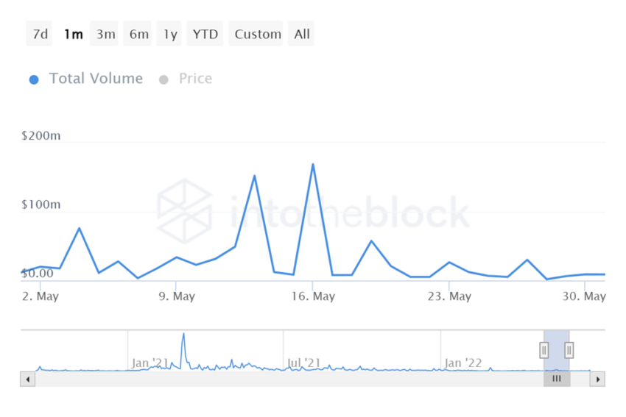Switch to YTD range
Viewport: 626px width, 417px height.
[x=205, y=34]
